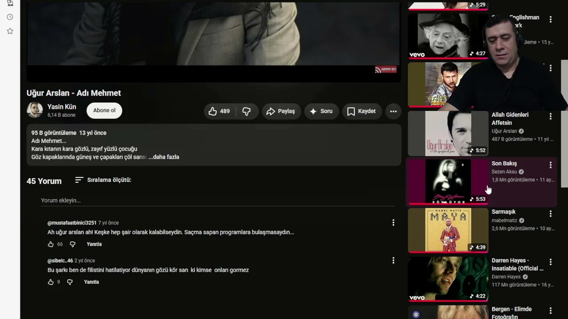This screenshot has width=568, height=319.
Task: Open the Son Bakış video thumbnail
Action: [448, 182]
